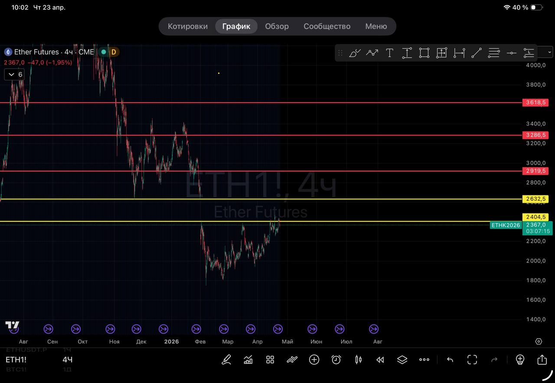
Task: Publish an idea with the lightbulb icon
Action: (x=520, y=360)
